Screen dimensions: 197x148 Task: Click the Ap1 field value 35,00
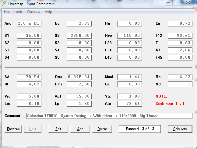click(x=79, y=96)
